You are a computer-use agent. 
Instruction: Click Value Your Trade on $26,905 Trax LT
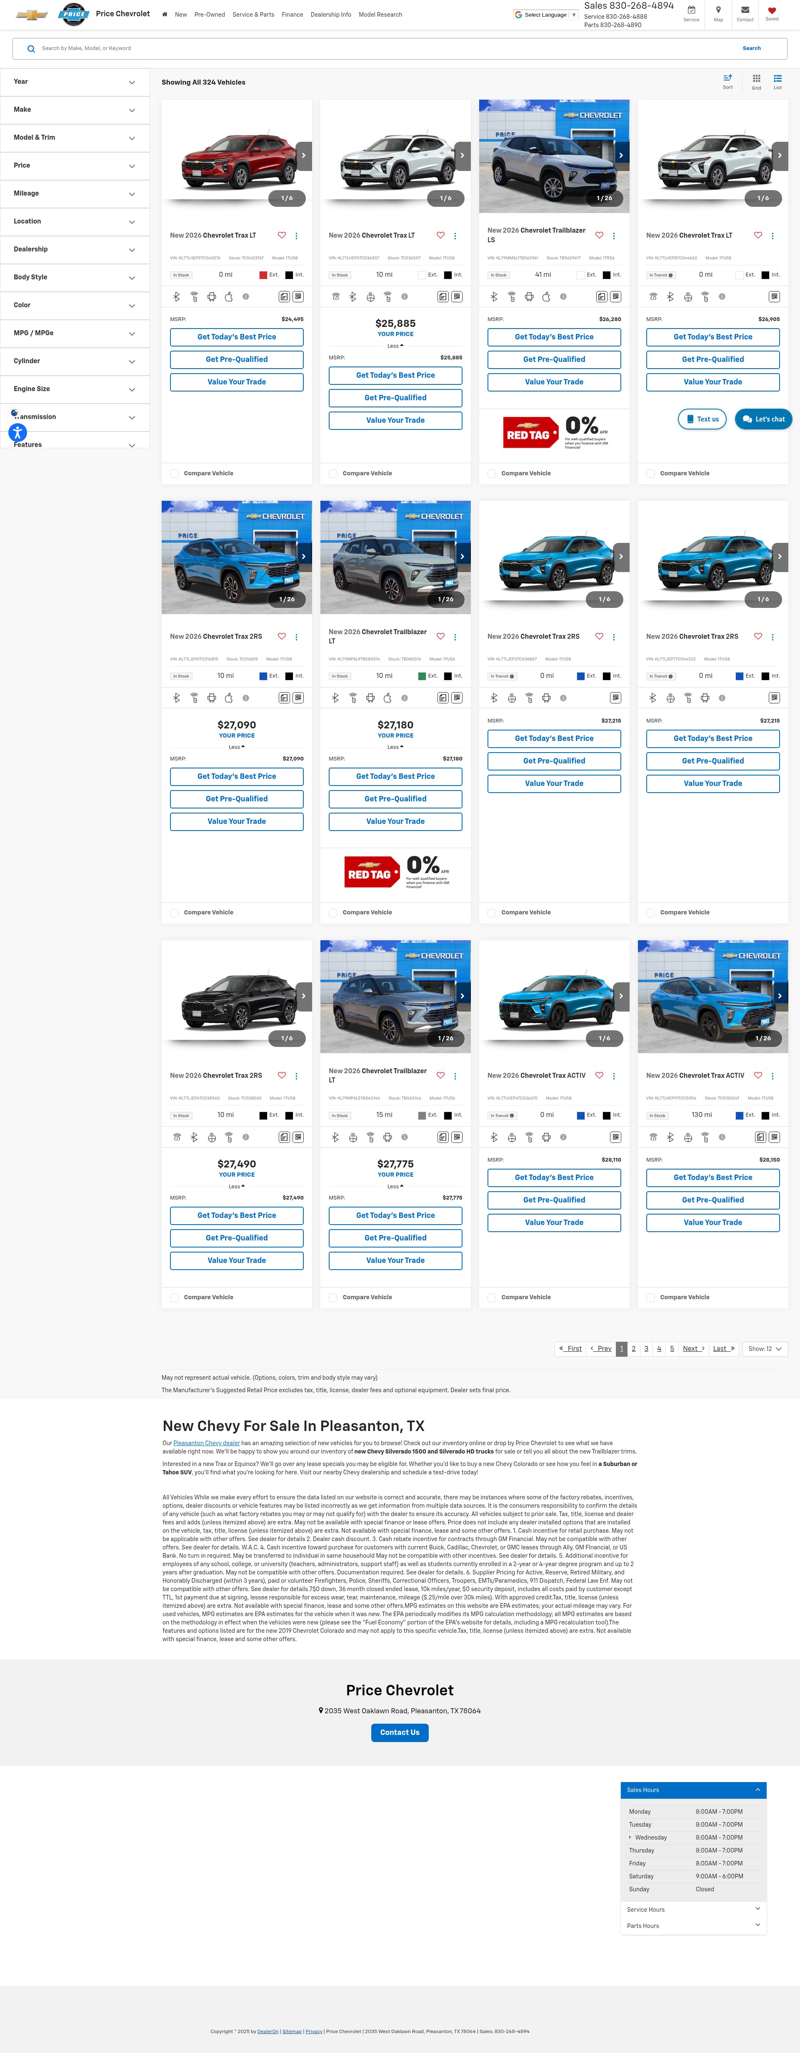click(713, 382)
